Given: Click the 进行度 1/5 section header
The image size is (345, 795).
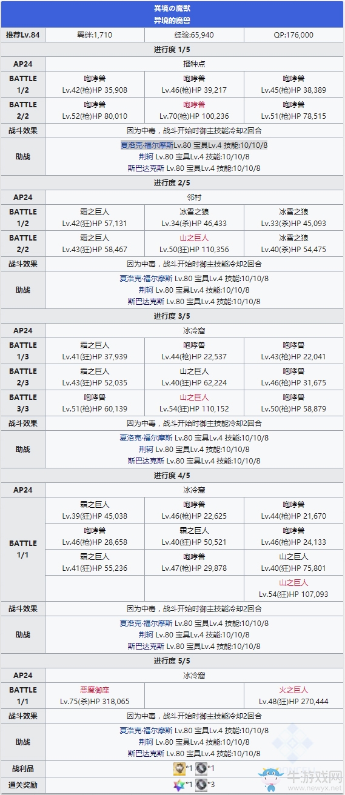Looking at the screenshot, I should [x=172, y=49].
